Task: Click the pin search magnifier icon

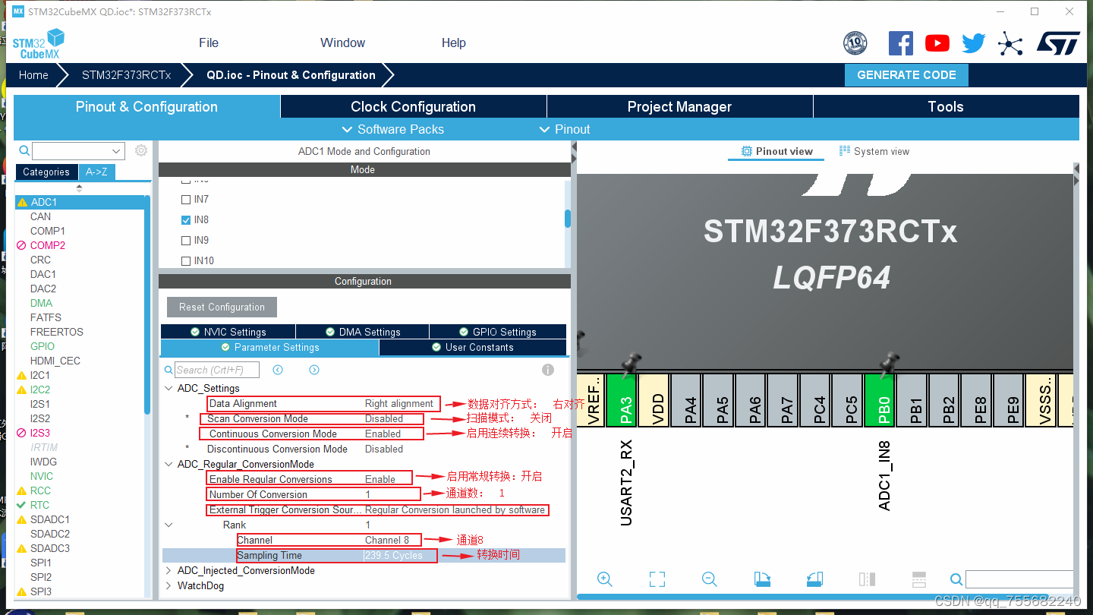Action: pos(956,580)
